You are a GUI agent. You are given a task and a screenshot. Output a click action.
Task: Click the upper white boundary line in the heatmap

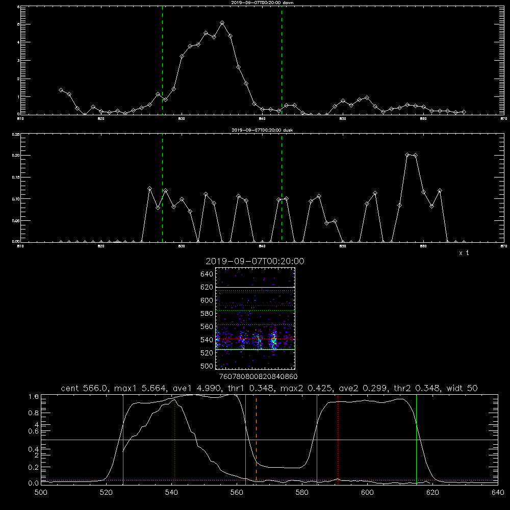255,287
